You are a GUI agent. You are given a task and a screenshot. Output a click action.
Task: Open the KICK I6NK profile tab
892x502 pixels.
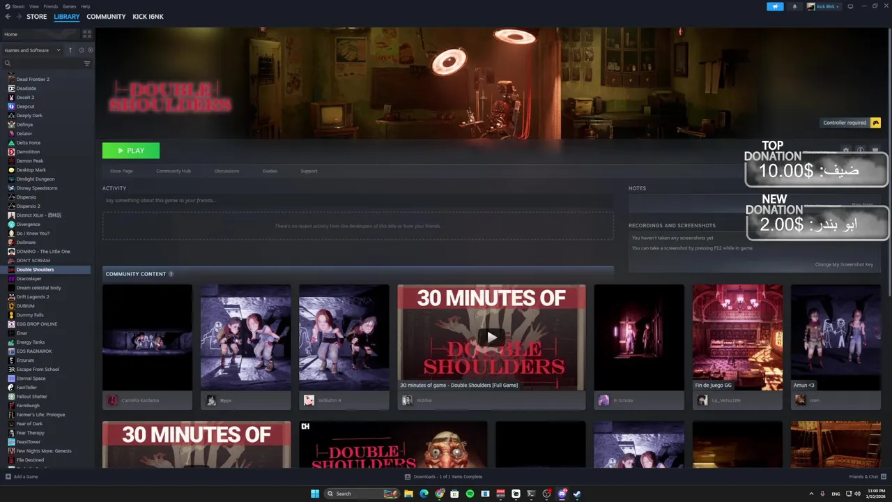[148, 17]
